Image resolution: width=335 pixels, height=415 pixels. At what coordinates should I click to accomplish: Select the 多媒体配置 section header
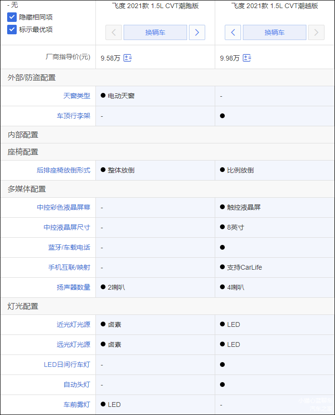pos(27,189)
